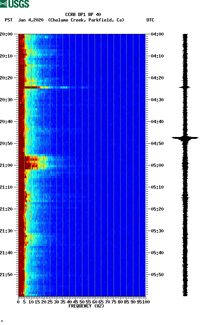The image size is (201, 325).
Task: Click the '21:00' PST time label
Action: tap(7, 165)
